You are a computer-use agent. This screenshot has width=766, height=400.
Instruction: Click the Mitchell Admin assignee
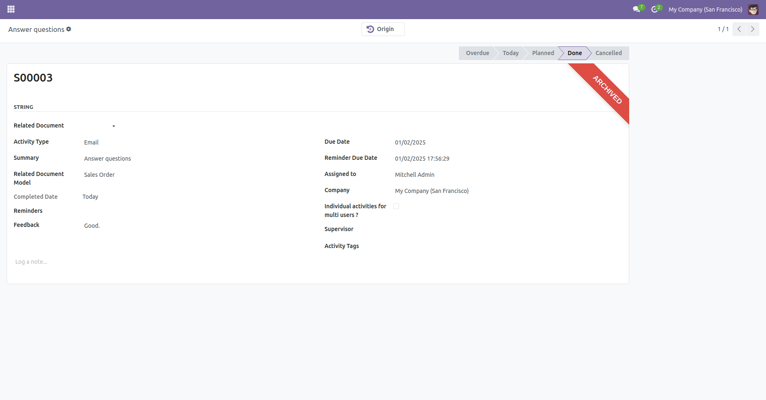point(415,175)
